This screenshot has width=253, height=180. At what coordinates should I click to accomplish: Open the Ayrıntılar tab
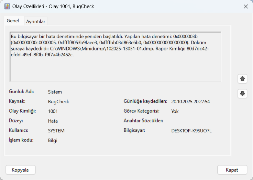click(x=36, y=21)
